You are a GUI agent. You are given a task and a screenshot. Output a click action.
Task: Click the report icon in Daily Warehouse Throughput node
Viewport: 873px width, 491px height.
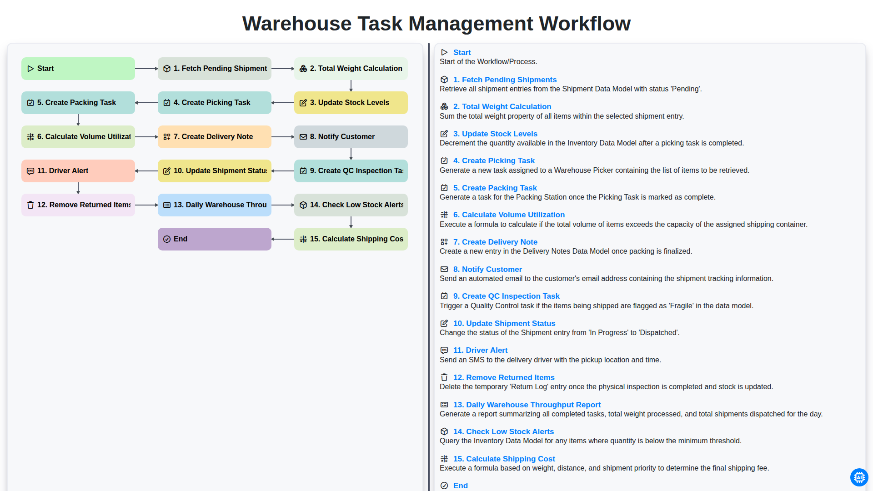[x=167, y=205]
